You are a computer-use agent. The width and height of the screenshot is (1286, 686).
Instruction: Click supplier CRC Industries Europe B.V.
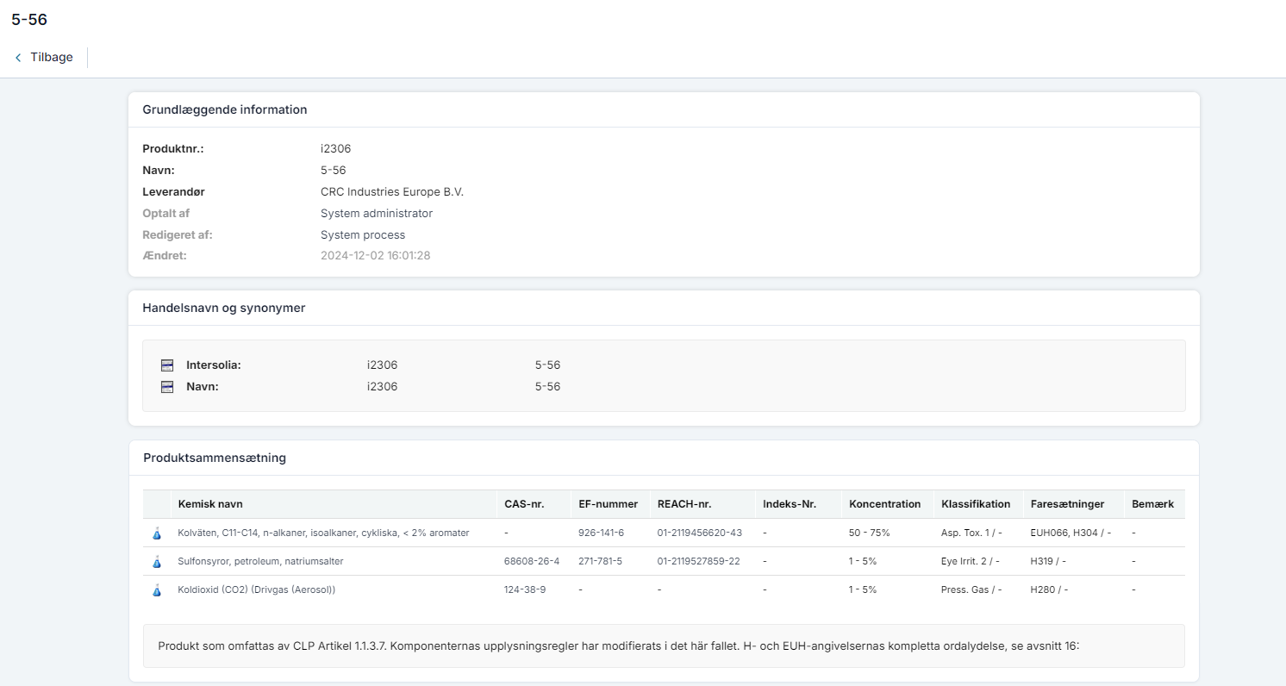pyautogui.click(x=392, y=192)
